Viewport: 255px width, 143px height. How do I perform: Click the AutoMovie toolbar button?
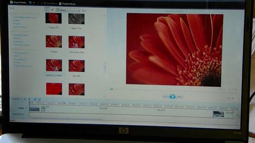coord(51,3)
